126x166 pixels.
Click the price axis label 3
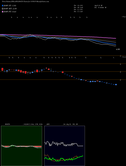pos(120,72)
